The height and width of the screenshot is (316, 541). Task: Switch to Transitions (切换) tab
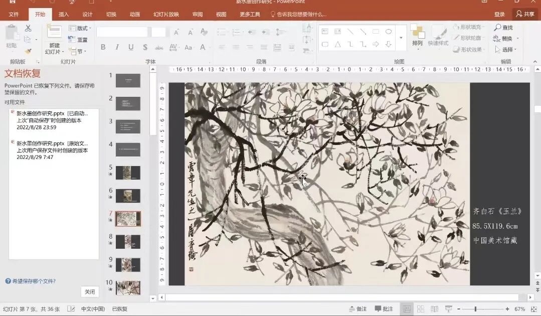click(x=111, y=14)
